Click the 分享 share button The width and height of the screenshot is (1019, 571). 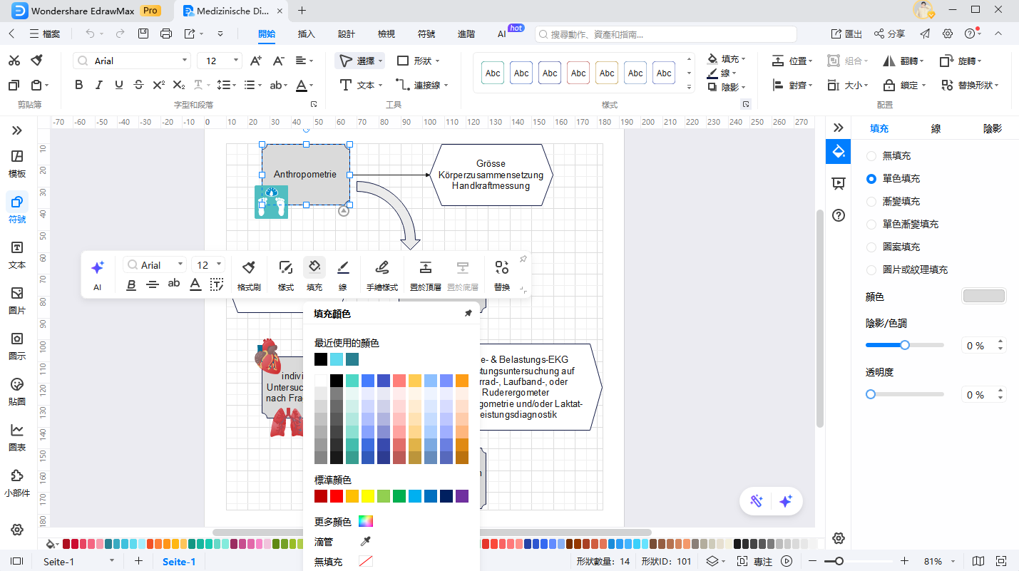[889, 34]
